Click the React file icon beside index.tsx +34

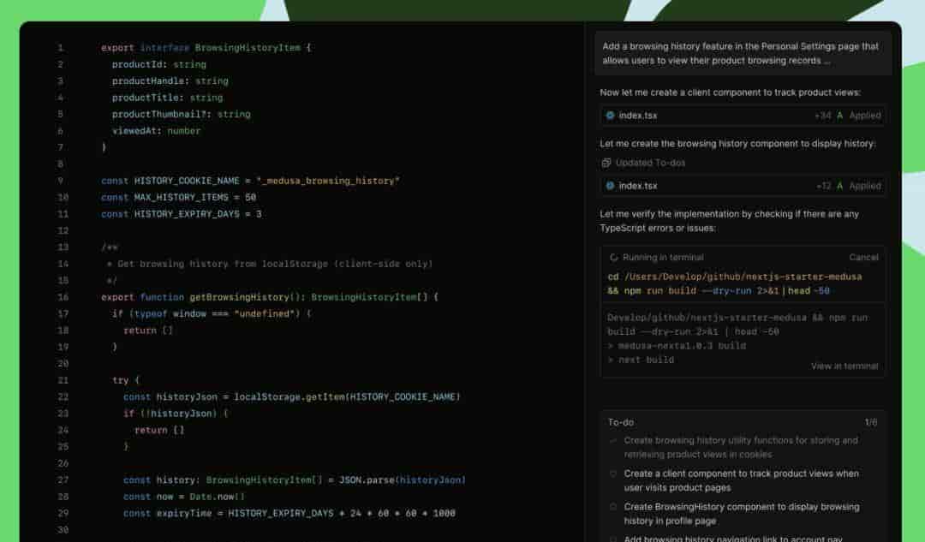610,116
